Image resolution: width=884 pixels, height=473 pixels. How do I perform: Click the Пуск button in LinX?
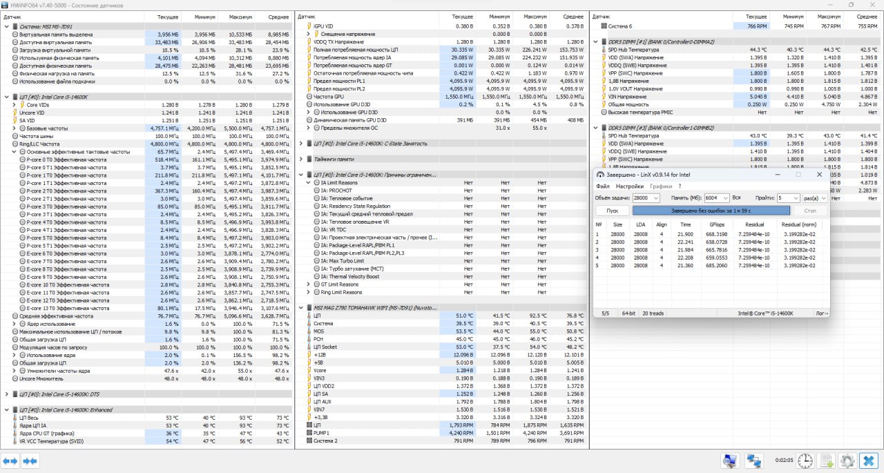coord(613,211)
